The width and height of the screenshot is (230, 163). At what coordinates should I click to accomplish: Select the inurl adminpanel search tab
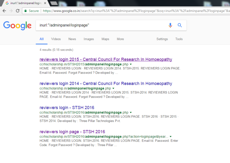pos(25,3)
